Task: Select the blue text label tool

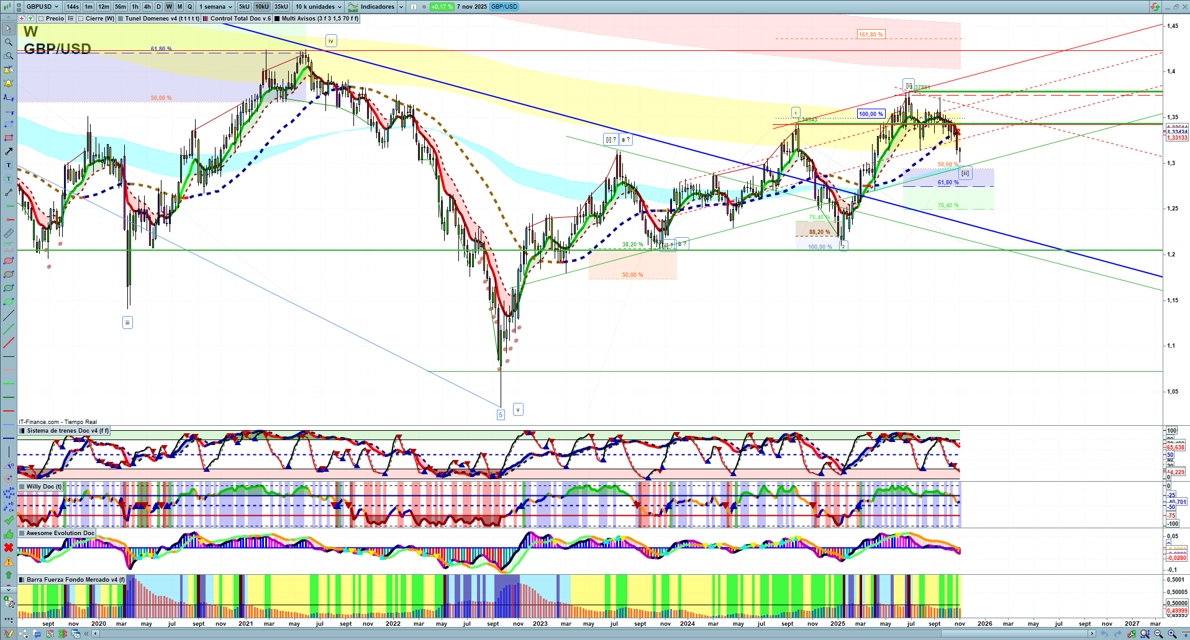Action: click(9, 165)
